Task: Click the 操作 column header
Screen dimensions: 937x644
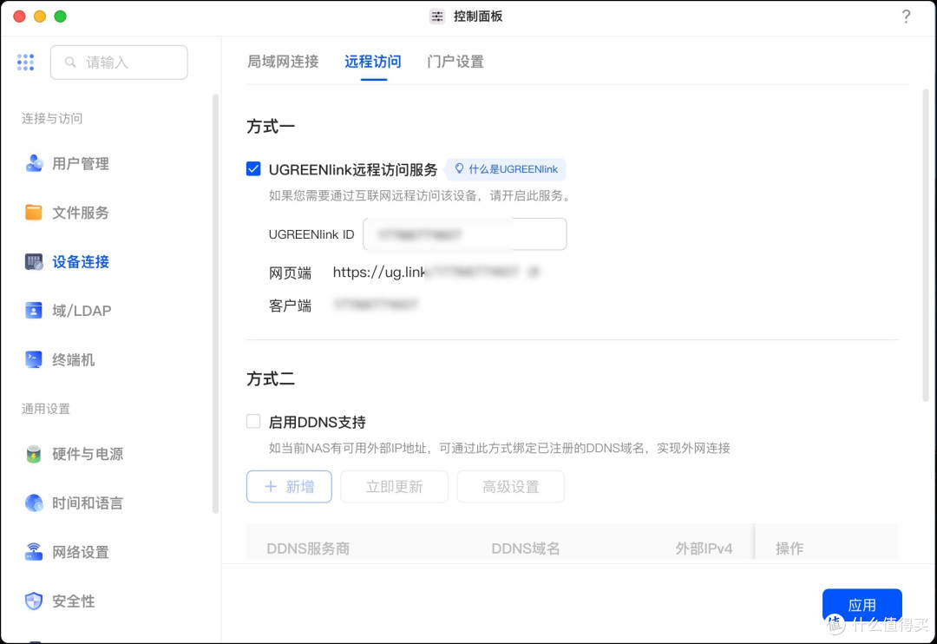Action: point(790,549)
